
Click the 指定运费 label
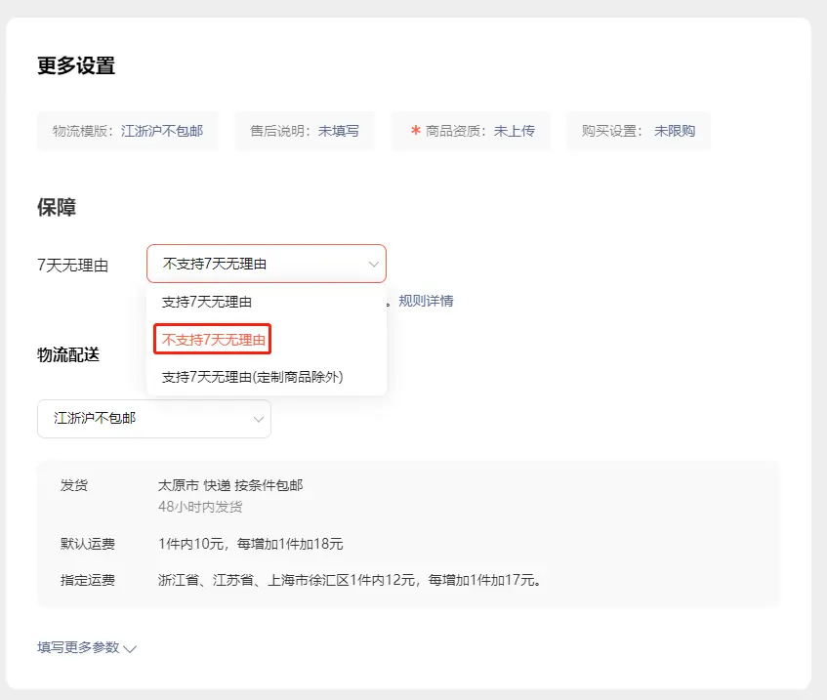pyautogui.click(x=88, y=580)
